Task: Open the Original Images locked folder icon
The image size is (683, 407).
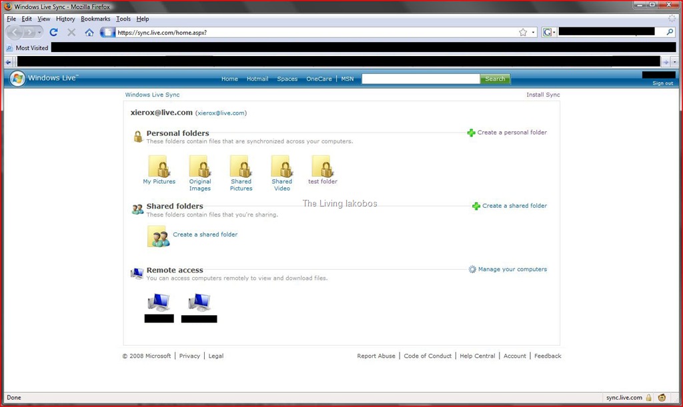Action: coord(200,166)
